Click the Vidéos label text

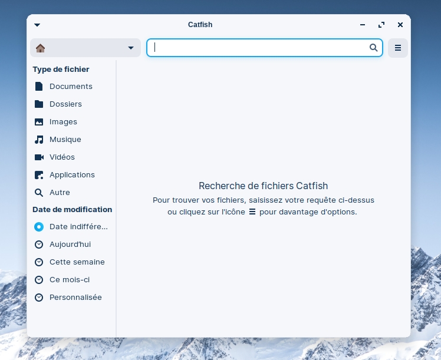(x=62, y=157)
